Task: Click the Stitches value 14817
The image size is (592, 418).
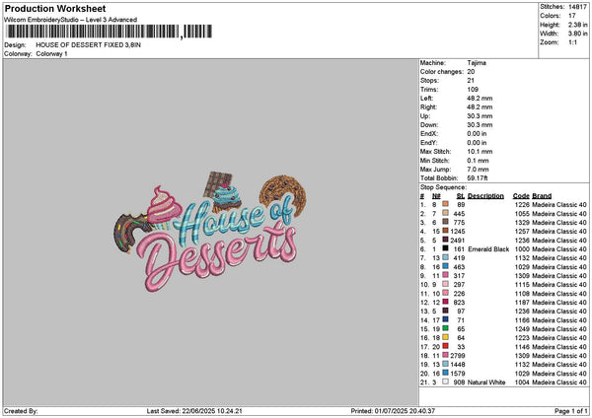Action: (577, 7)
